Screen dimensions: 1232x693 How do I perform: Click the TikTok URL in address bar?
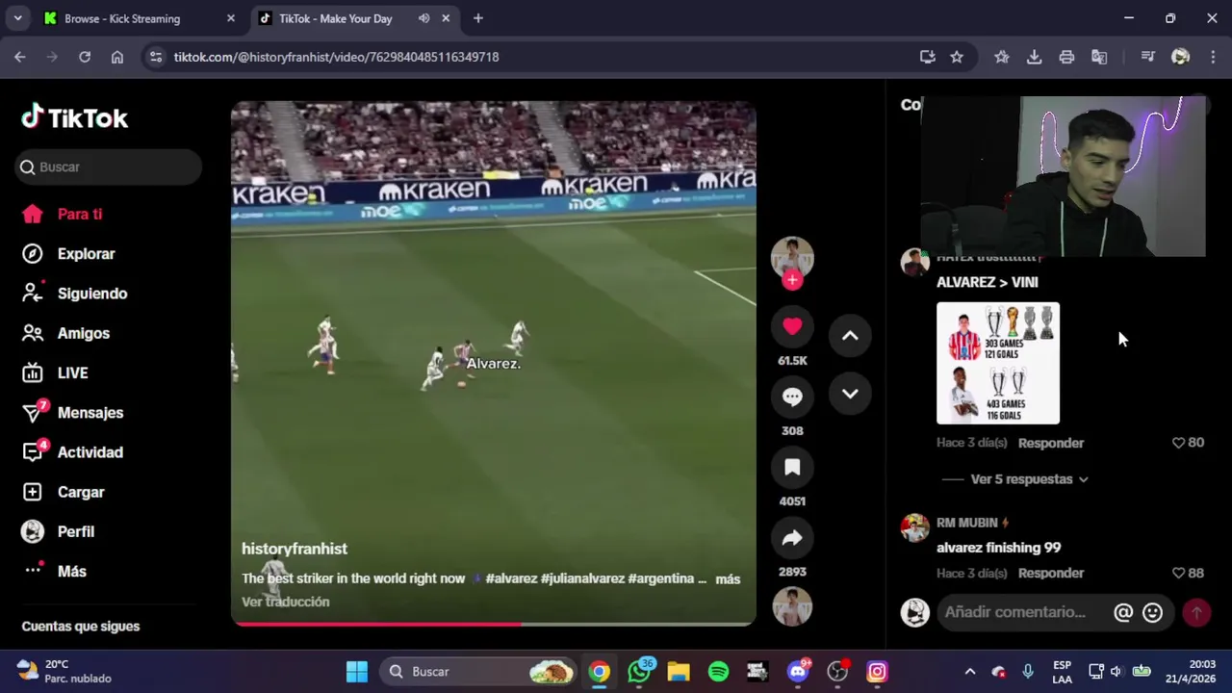(x=336, y=57)
